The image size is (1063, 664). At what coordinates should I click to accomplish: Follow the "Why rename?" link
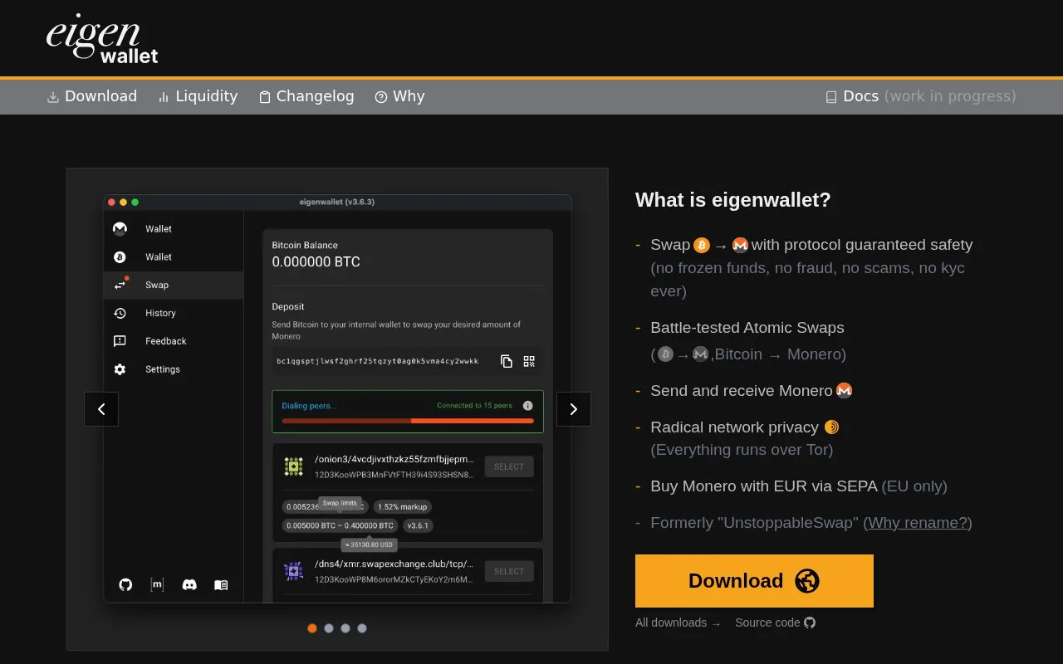point(918,523)
